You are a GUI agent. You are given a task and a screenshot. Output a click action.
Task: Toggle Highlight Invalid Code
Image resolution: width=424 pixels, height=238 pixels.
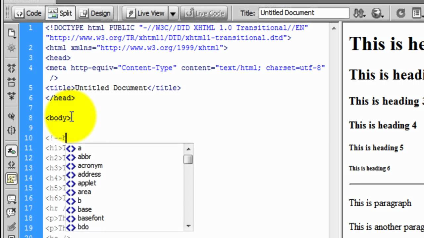(x=12, y=165)
